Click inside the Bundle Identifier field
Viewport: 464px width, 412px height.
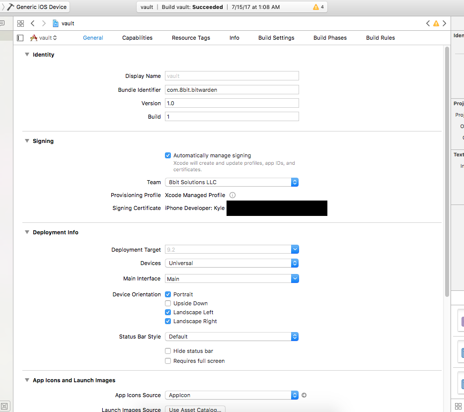pos(232,89)
